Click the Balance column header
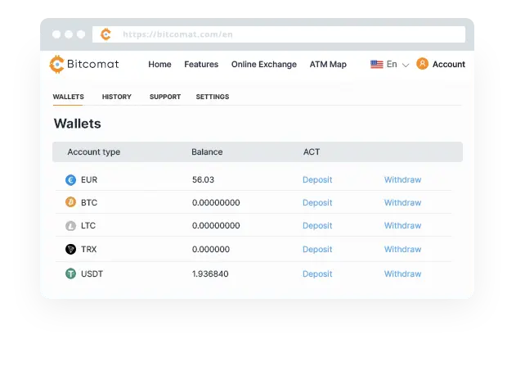This screenshot has width=516, height=366. click(207, 151)
